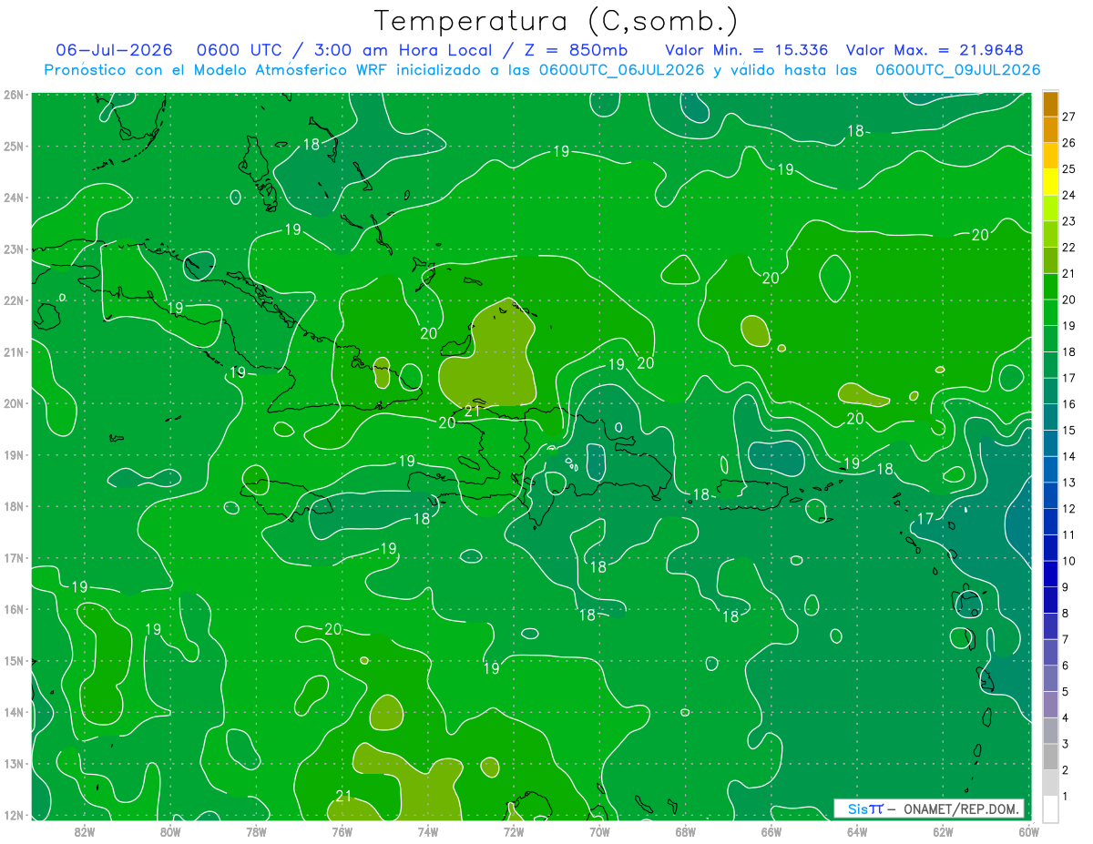1093x844 pixels.
Task: Click legend value "14"
Action: point(1069,455)
